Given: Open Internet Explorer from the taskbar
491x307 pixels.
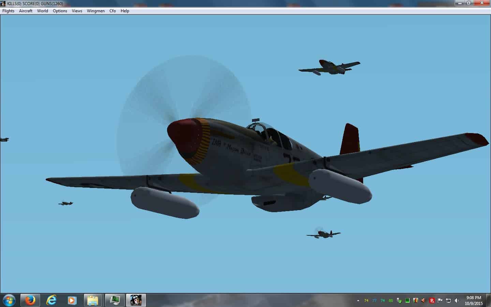Looking at the screenshot, I should click(51, 300).
